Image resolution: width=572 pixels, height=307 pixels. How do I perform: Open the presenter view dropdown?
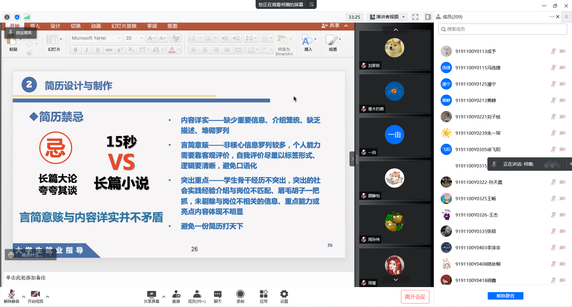[x=387, y=17]
